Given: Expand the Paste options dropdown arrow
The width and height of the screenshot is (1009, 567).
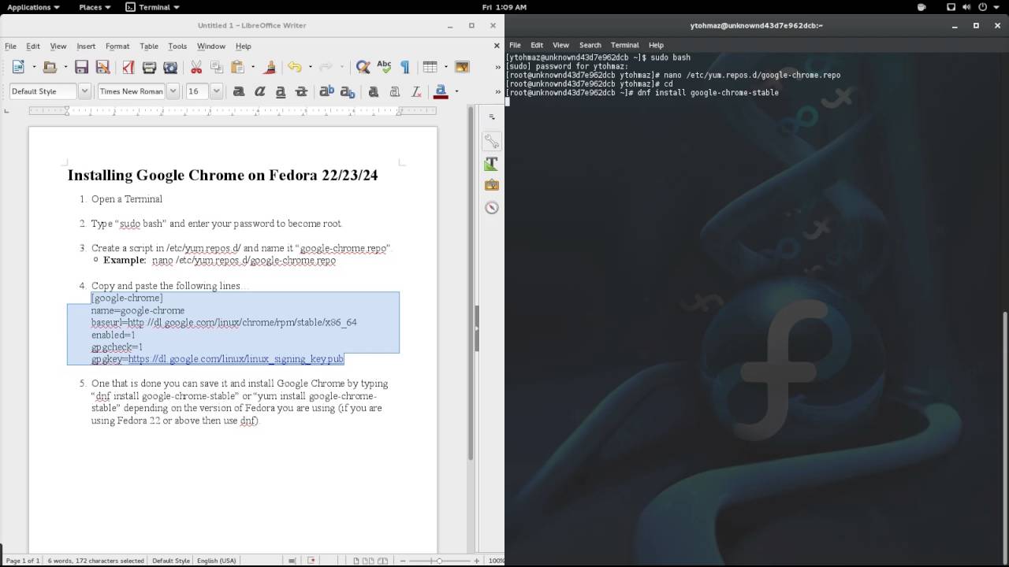Looking at the screenshot, I should click(x=252, y=68).
